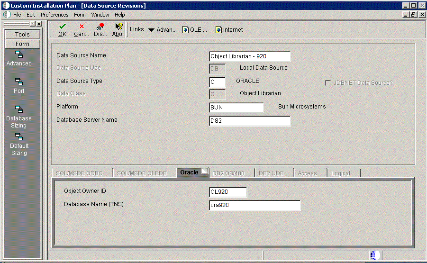Image resolution: width=427 pixels, height=263 pixels.
Task: Switch to Access tab
Action: (x=310, y=173)
